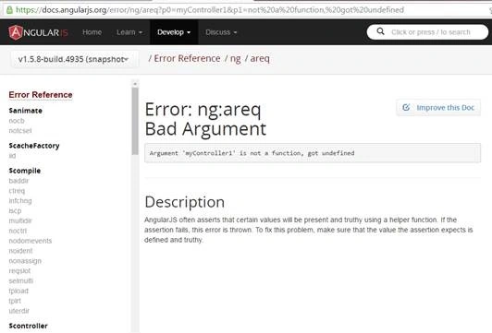Select the nonassign sidebar entry
This screenshot has height=333, width=492.
(25, 261)
